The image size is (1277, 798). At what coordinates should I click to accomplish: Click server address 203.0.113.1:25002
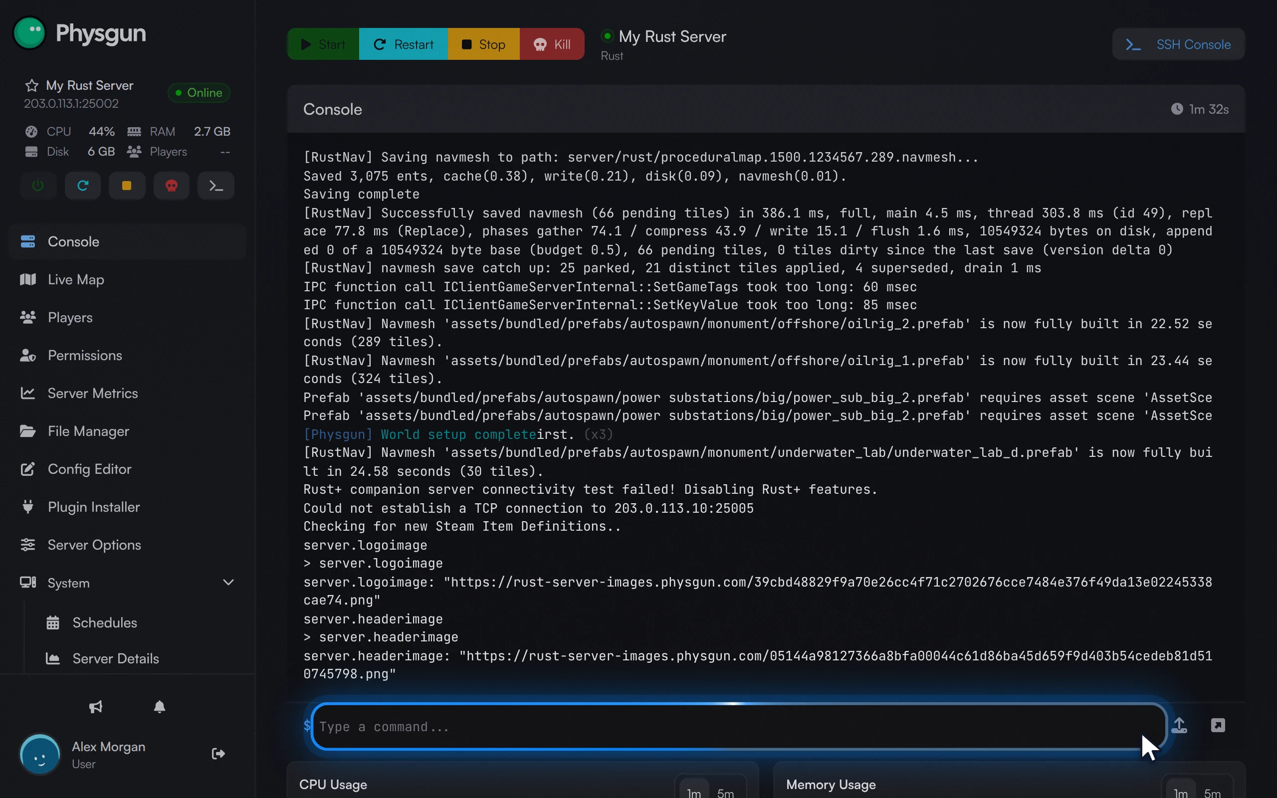[71, 103]
